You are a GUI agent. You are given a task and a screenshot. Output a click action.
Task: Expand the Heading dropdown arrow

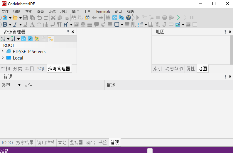71,25
